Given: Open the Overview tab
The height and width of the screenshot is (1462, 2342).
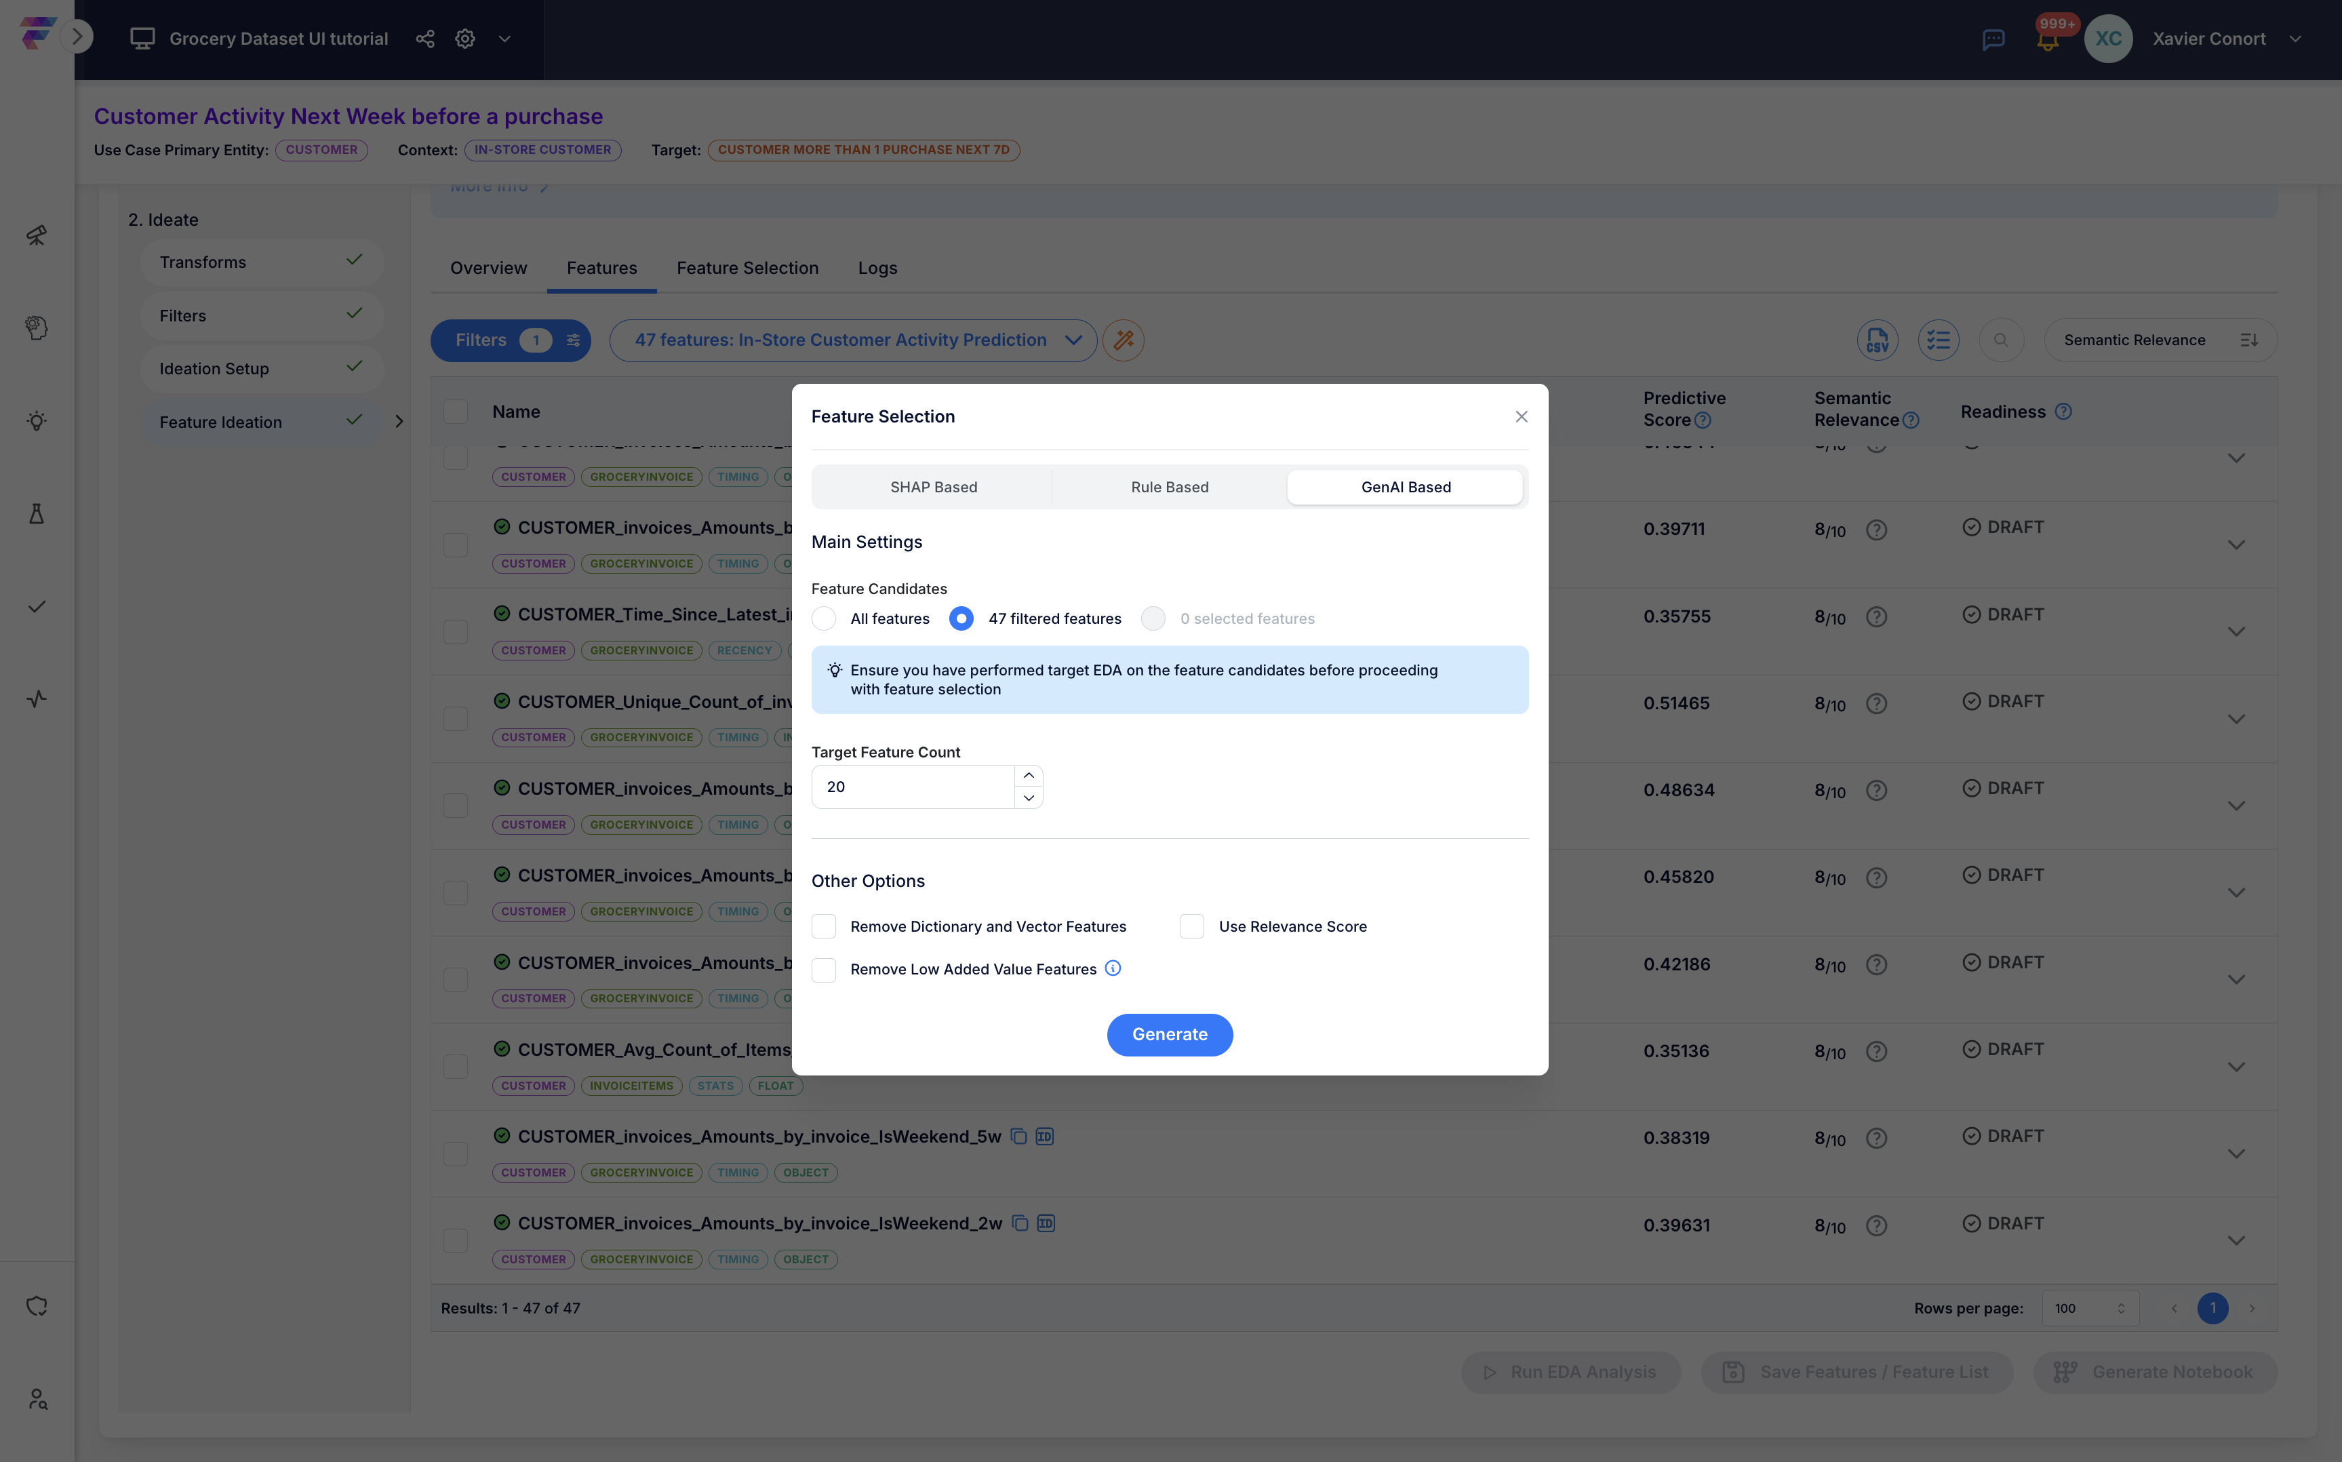Looking at the screenshot, I should tap(488, 268).
